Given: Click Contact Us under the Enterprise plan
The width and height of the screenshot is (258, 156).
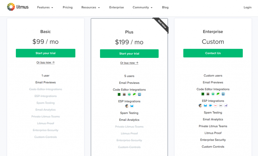Looking at the screenshot, I should pos(213,53).
